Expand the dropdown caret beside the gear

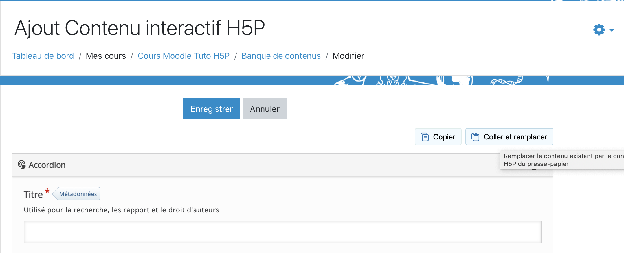(x=612, y=30)
